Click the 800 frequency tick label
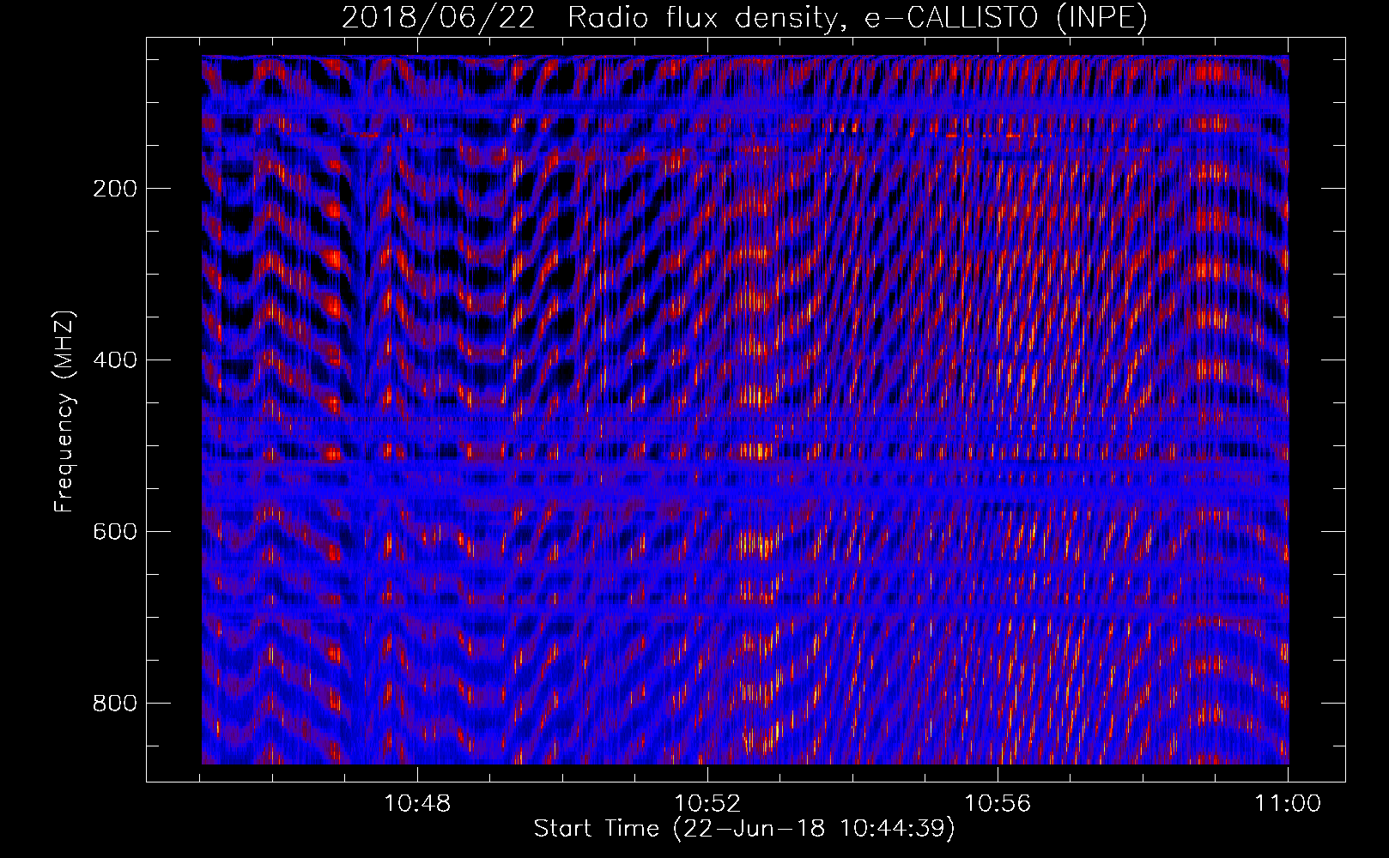The image size is (1389, 858). point(115,704)
